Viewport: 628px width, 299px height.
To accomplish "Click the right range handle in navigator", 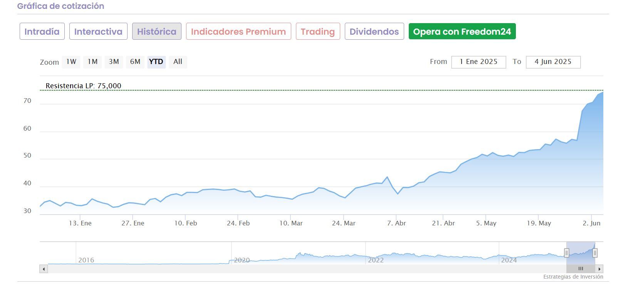I will coord(595,253).
